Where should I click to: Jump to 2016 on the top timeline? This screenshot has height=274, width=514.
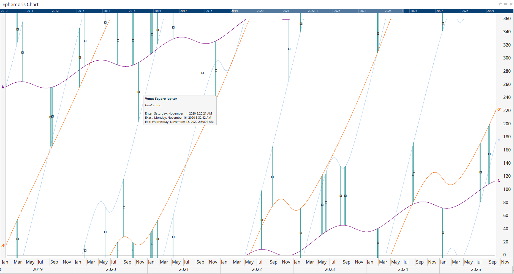(158, 11)
